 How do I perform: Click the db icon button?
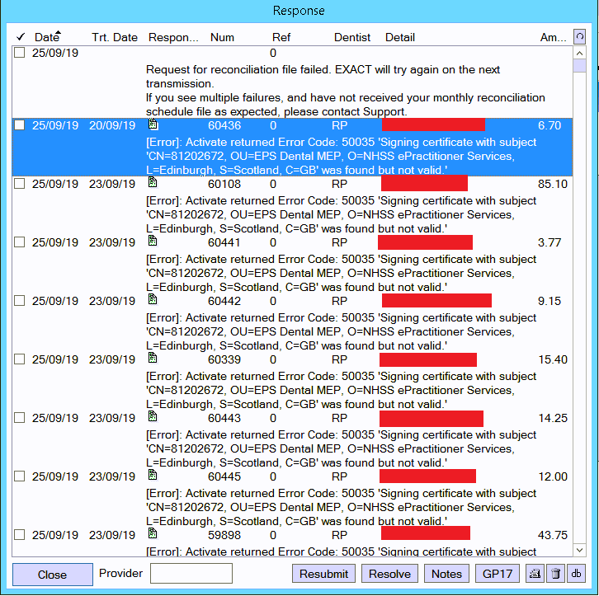click(x=577, y=574)
